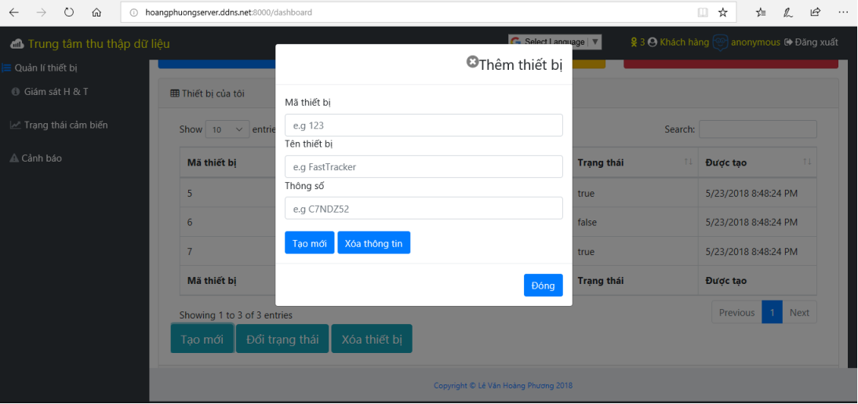
Task: Go to Next table page
Action: click(799, 312)
